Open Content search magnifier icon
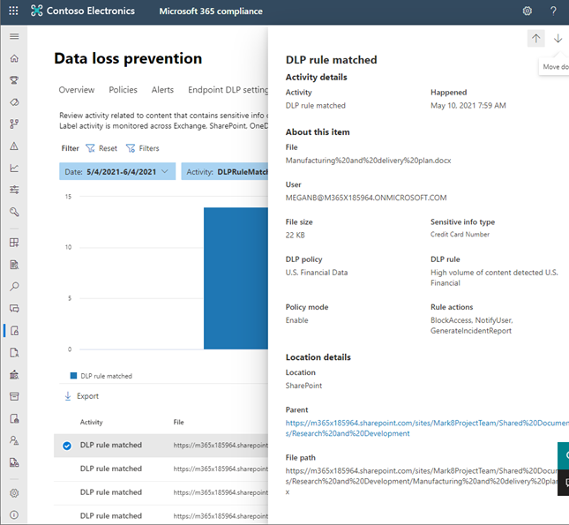Screen dimensions: 569x525 coord(14,287)
